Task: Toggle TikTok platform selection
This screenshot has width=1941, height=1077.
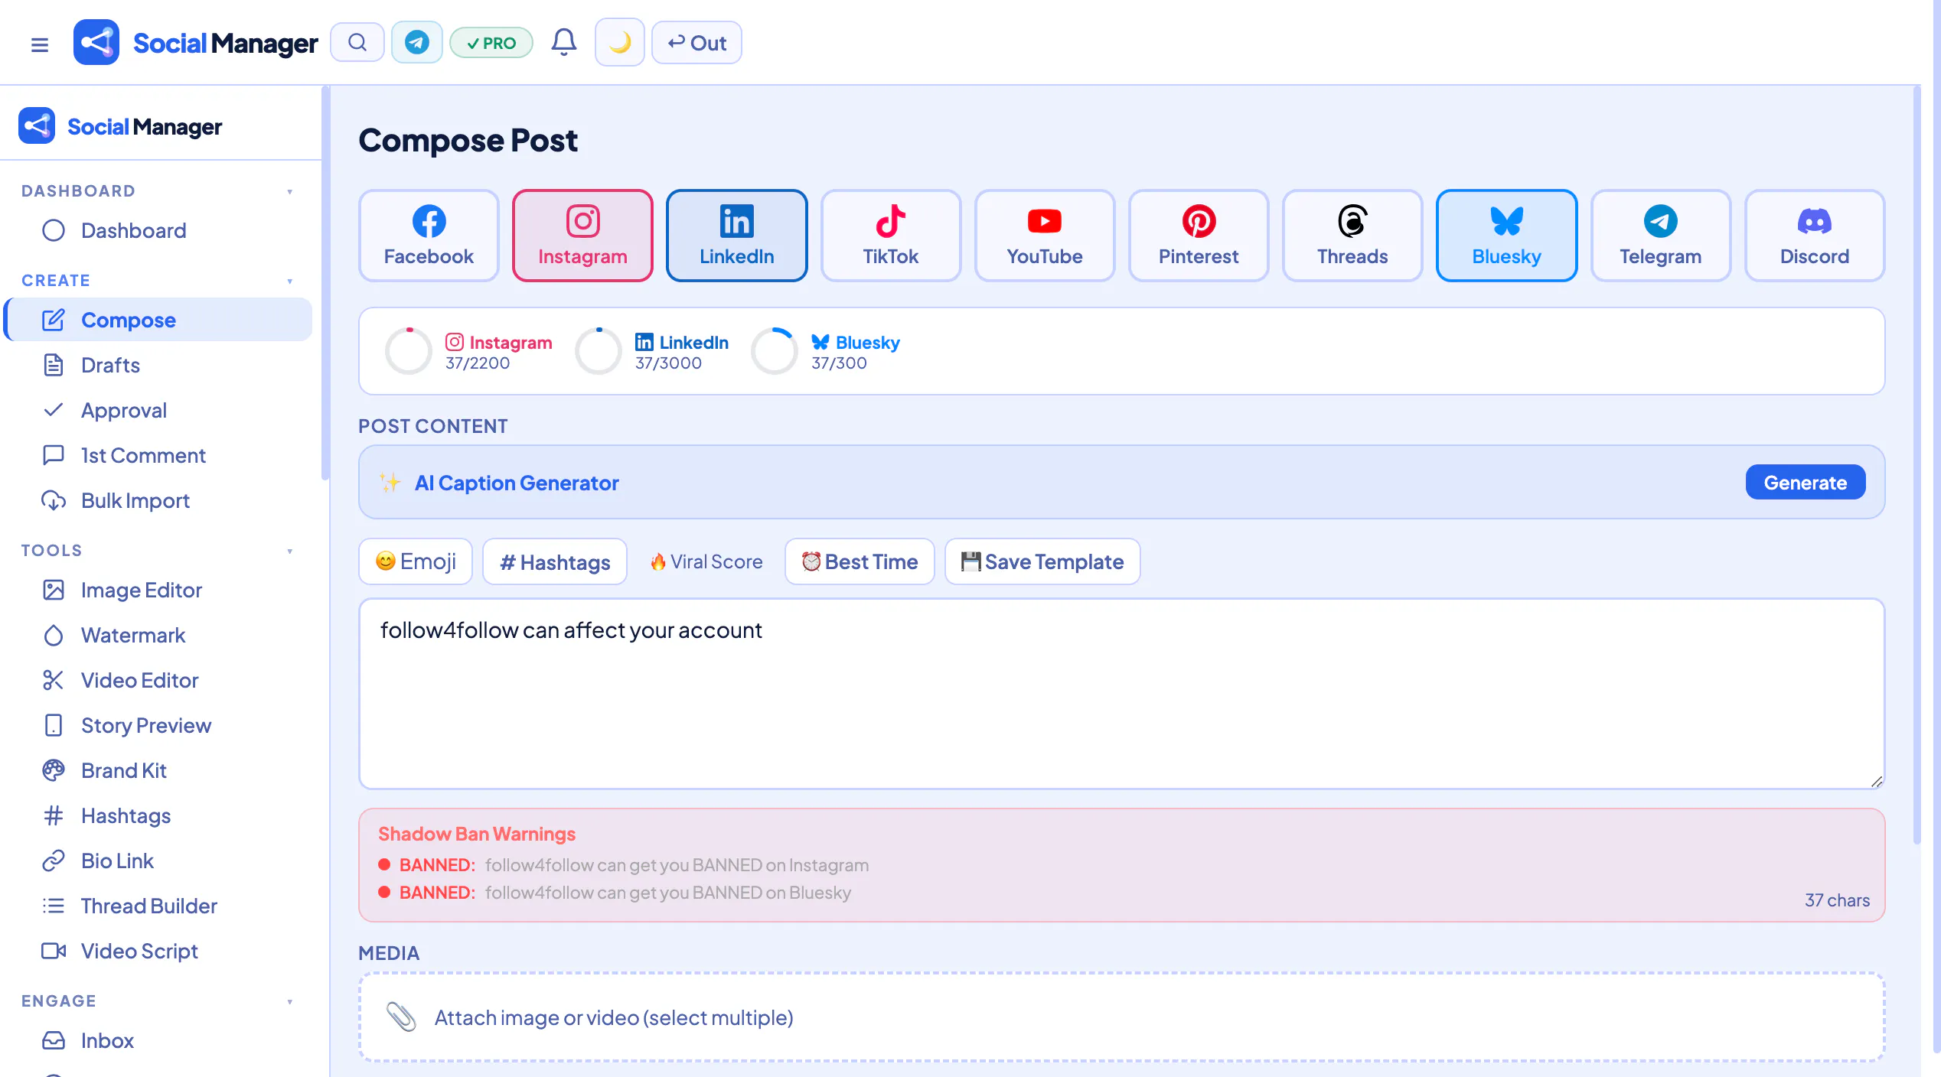Action: pyautogui.click(x=891, y=236)
